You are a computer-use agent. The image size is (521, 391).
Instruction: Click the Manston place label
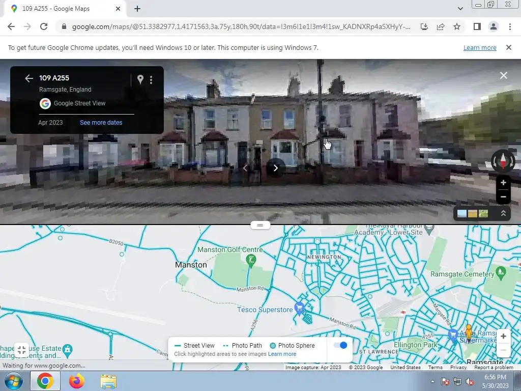point(191,265)
